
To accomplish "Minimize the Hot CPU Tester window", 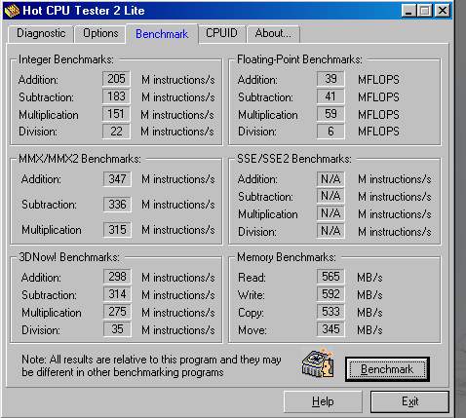I will pyautogui.click(x=408, y=11).
